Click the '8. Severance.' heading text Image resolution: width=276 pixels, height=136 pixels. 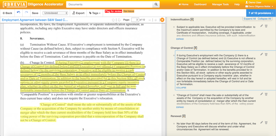[32, 39]
